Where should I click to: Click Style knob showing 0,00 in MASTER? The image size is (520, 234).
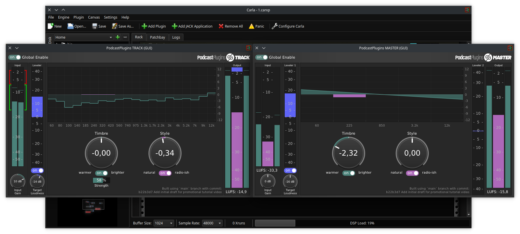tap(412, 153)
